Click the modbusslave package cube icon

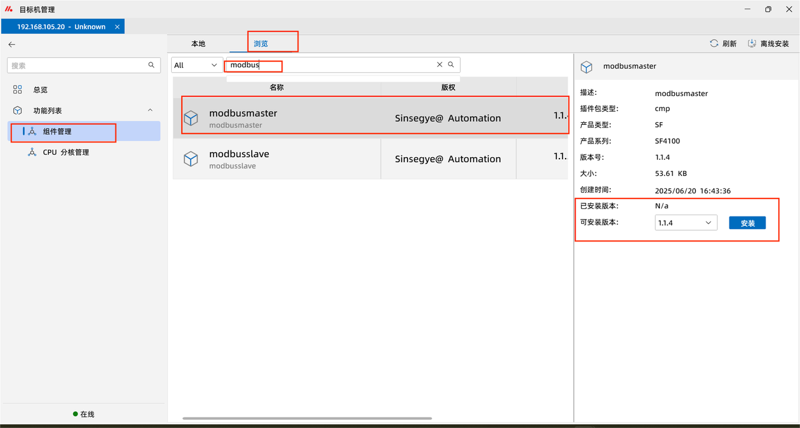pyautogui.click(x=191, y=159)
